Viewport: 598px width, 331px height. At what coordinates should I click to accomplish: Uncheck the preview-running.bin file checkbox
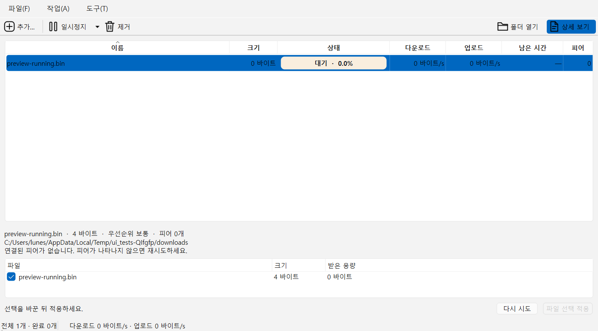click(12, 277)
